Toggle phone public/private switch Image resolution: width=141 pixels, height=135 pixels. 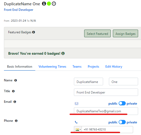[122, 122]
